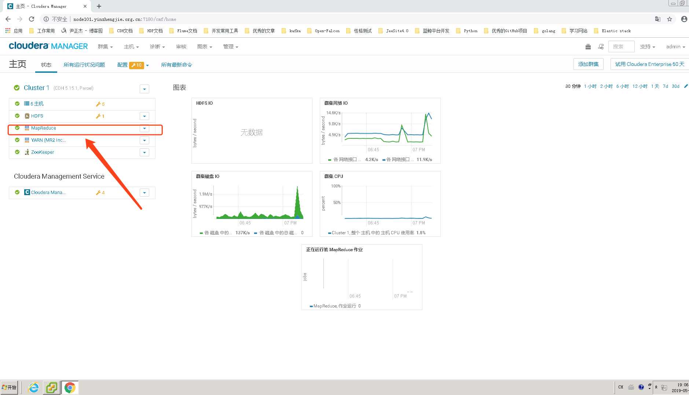Open the 群集网络 IO chart
Screen dimensions: 689x395
click(x=380, y=131)
